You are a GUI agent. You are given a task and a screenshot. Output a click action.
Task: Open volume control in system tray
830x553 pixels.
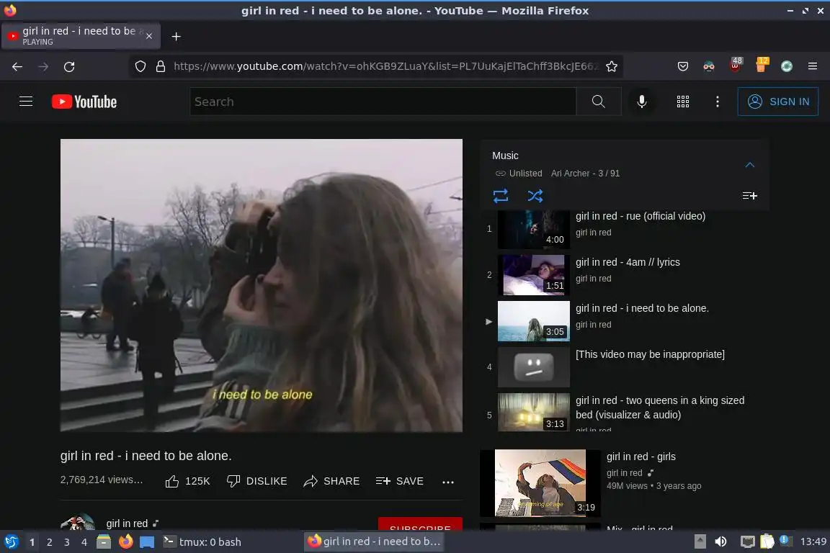click(720, 542)
